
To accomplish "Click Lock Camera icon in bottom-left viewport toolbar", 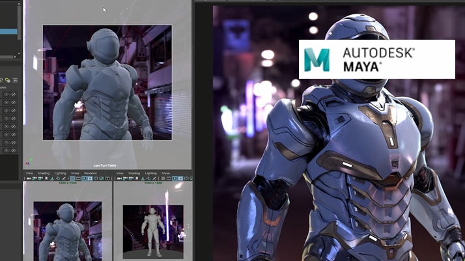I will [35, 178].
